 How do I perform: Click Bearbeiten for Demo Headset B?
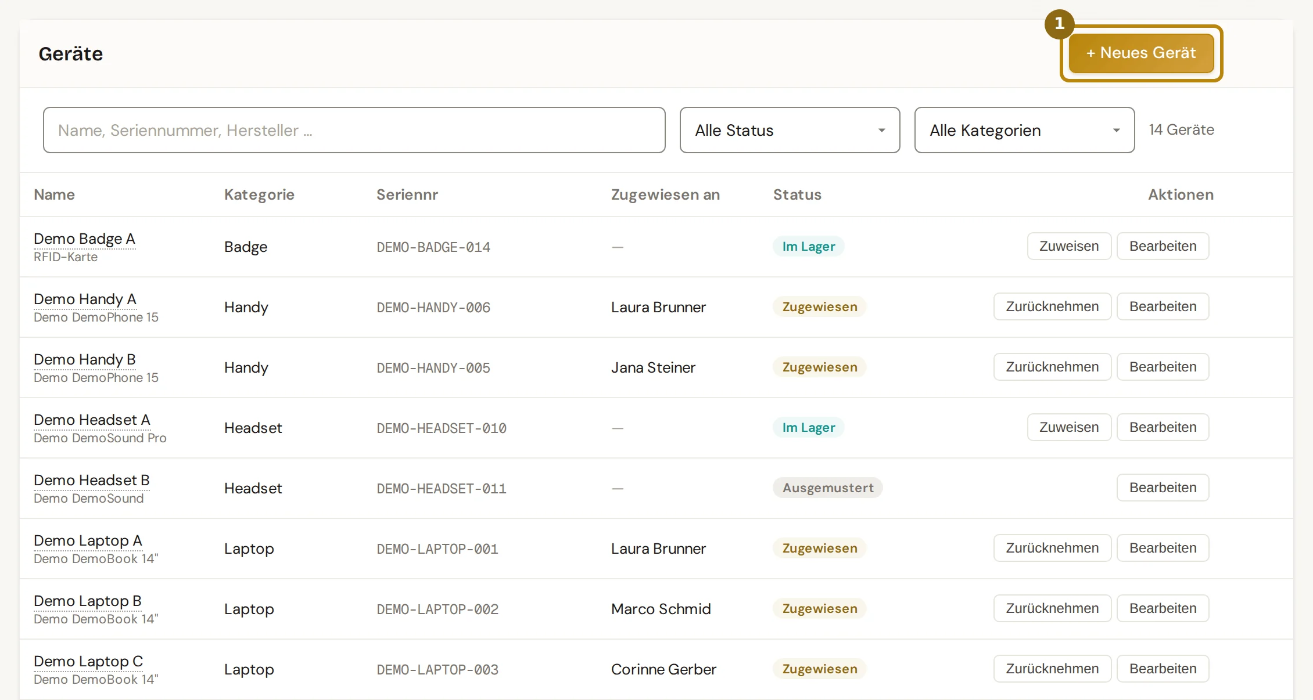coord(1163,488)
